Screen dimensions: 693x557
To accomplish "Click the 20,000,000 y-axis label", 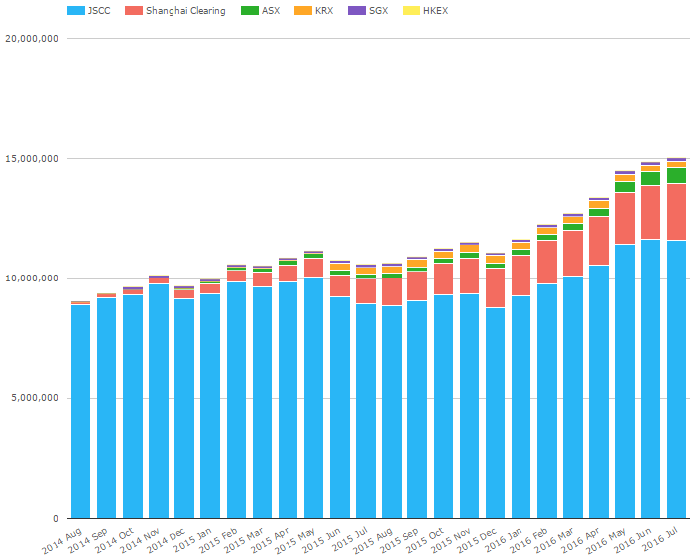I will point(32,39).
